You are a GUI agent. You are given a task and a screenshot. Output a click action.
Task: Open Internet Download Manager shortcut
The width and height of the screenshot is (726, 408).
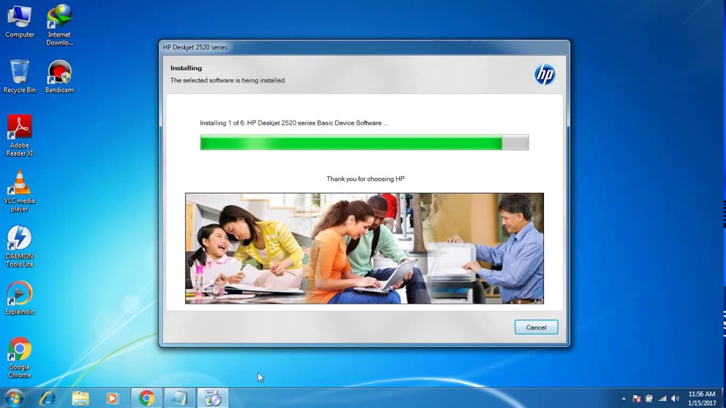[x=60, y=25]
